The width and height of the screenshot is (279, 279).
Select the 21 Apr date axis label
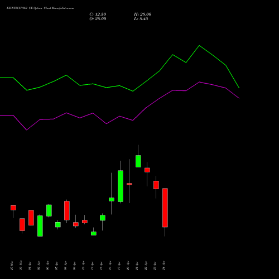tap(137, 266)
